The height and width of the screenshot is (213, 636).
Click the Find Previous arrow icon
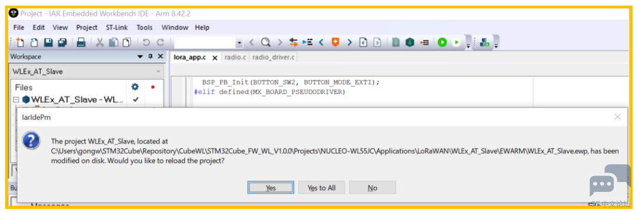251,42
